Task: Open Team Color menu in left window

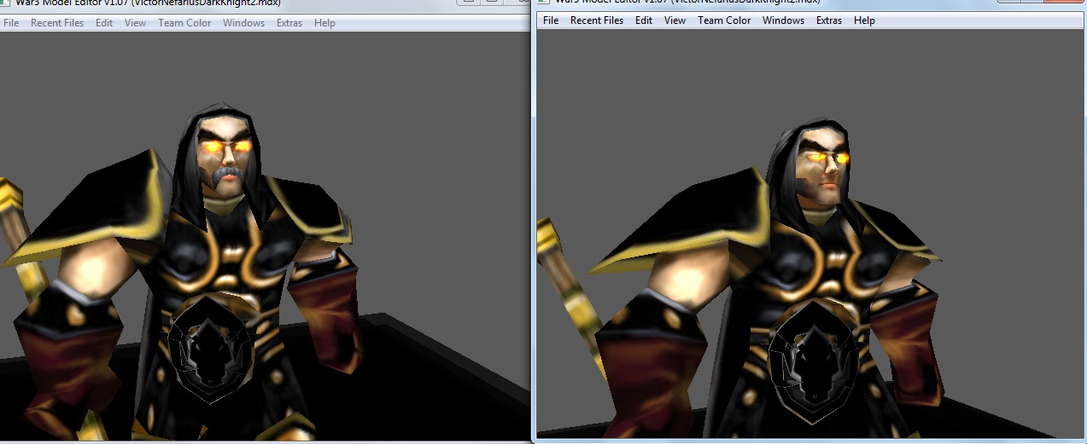Action: point(184,23)
